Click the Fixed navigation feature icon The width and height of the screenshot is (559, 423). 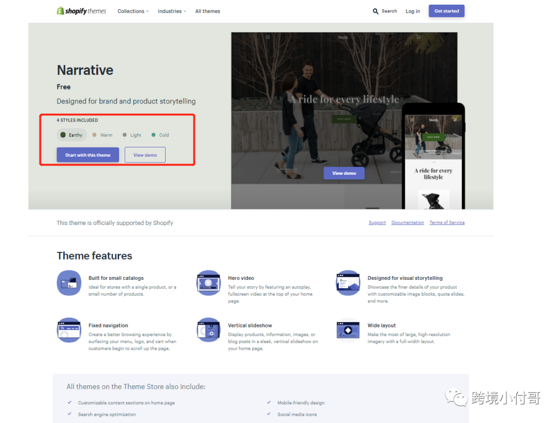[69, 330]
